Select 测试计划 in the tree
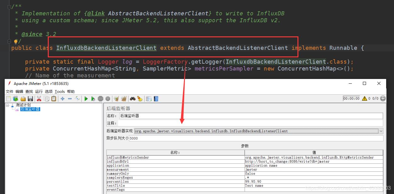Screen dimensions: 394x194 point(23,105)
